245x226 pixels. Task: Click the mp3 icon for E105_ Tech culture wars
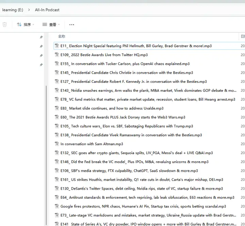pos(57,126)
